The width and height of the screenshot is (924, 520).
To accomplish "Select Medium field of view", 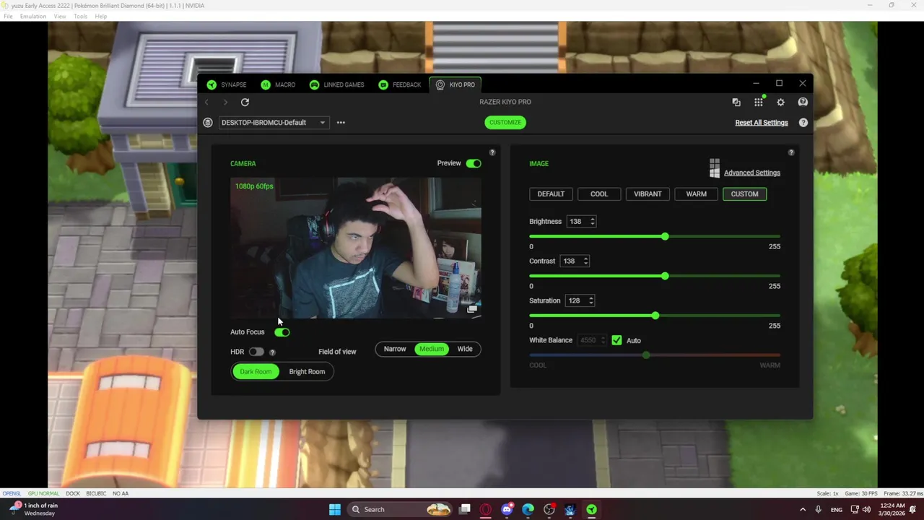I will click(x=432, y=349).
